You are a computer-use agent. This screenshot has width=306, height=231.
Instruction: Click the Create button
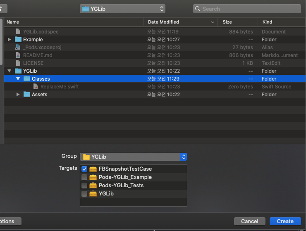click(x=285, y=221)
